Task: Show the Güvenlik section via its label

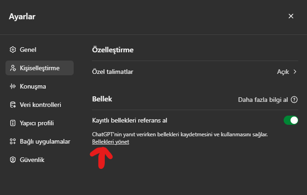Action: (x=32, y=160)
